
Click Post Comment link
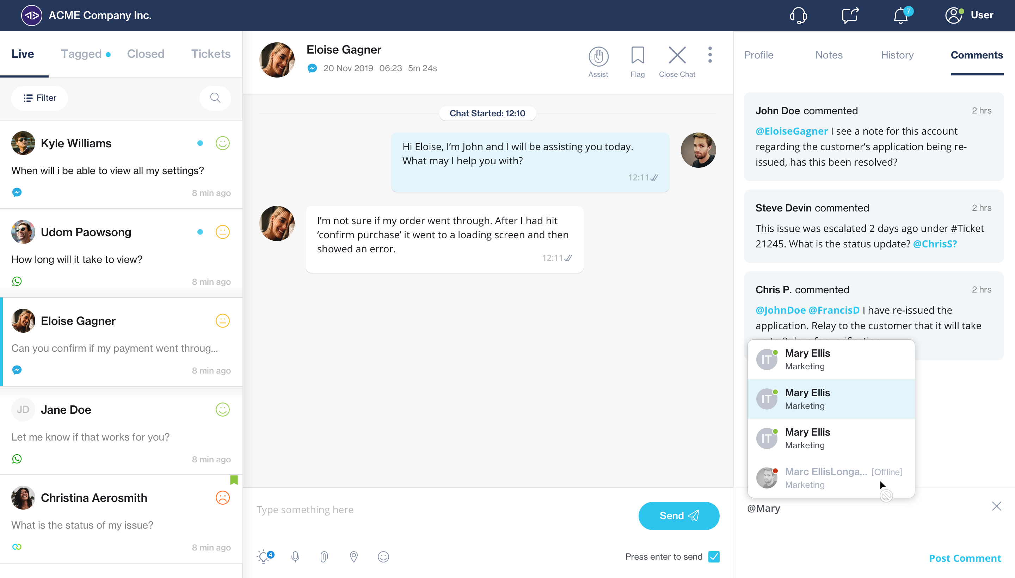(965, 558)
